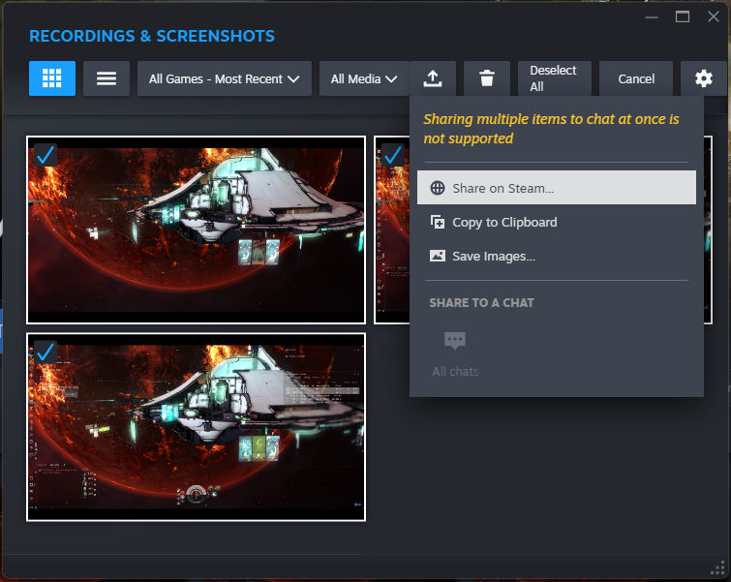
Task: Open All Games - Most Recent dropdown
Action: pyautogui.click(x=225, y=78)
